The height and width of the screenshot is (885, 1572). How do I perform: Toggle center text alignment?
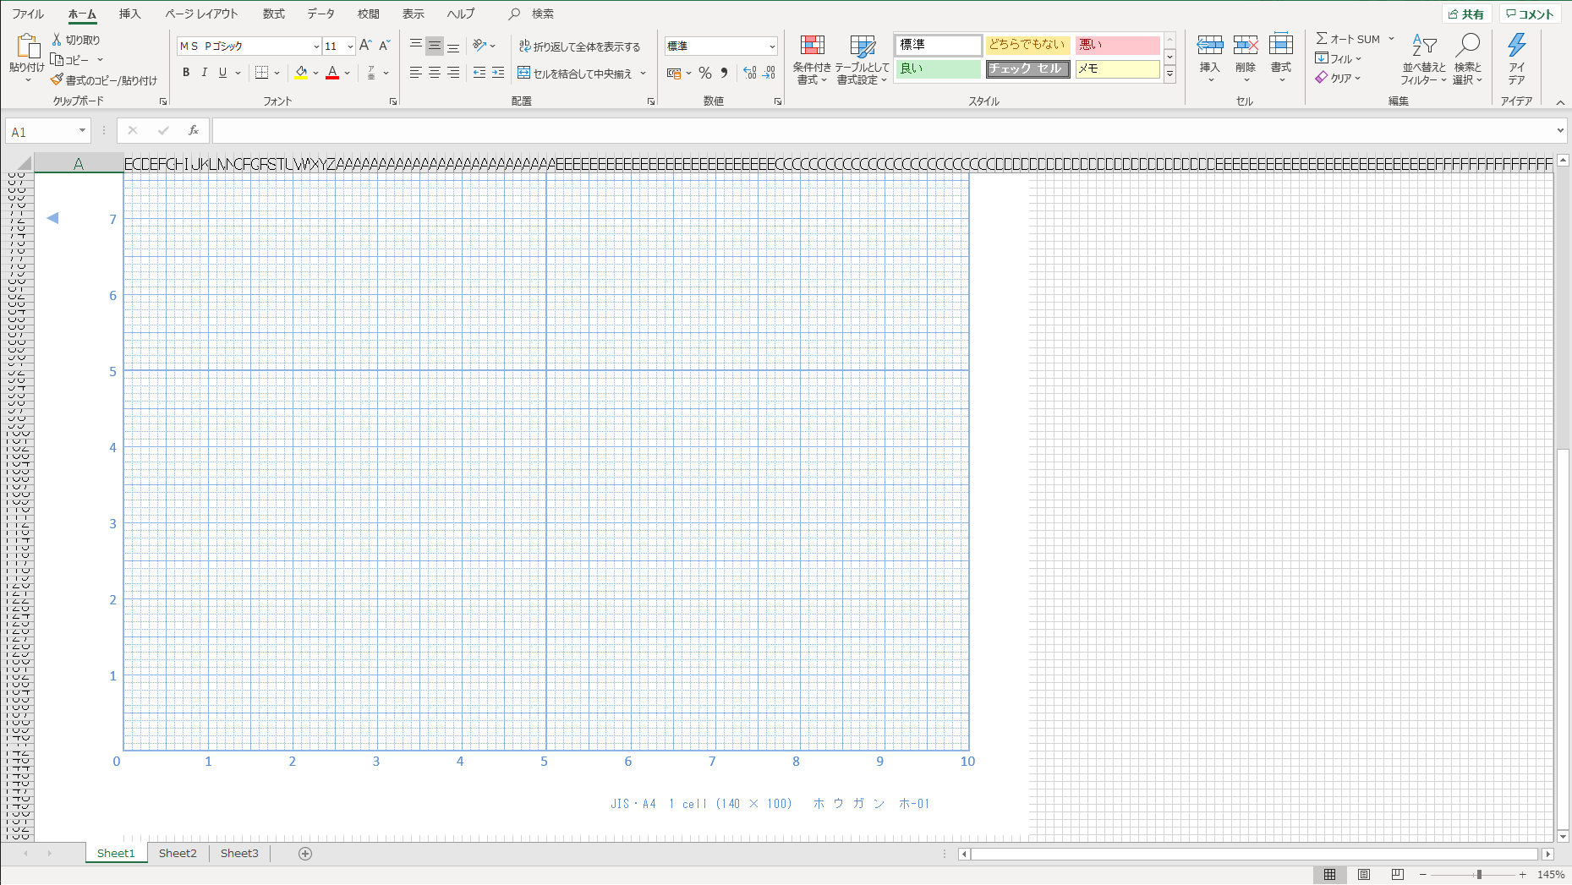click(434, 73)
